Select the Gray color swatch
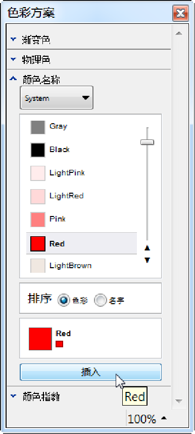 click(38, 127)
